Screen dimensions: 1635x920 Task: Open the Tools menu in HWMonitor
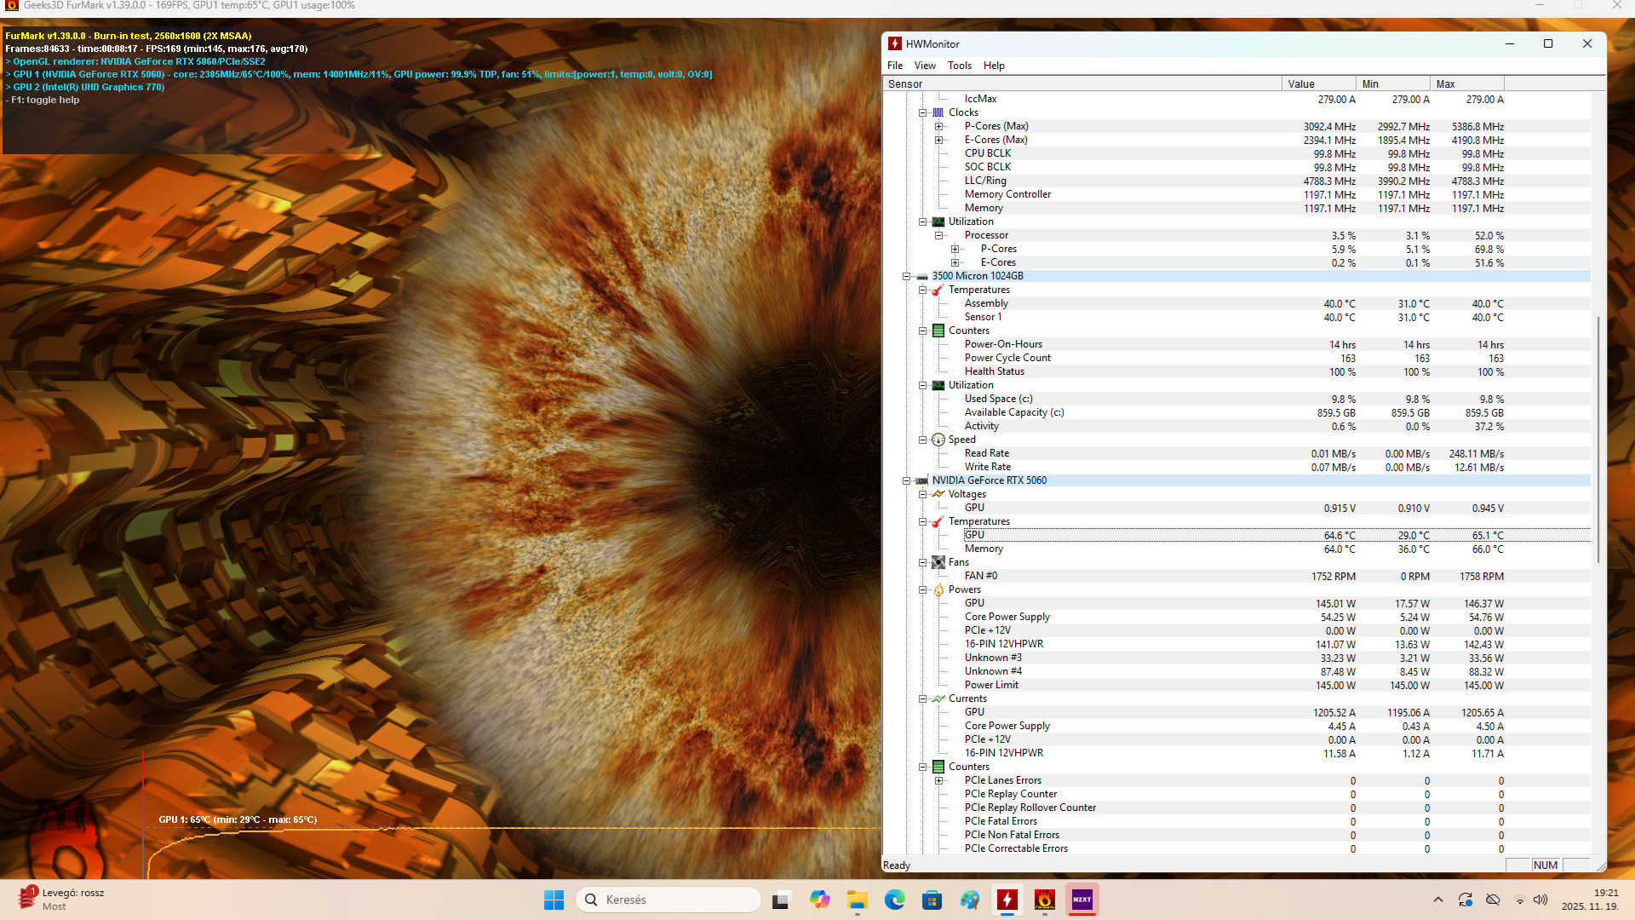959,66
